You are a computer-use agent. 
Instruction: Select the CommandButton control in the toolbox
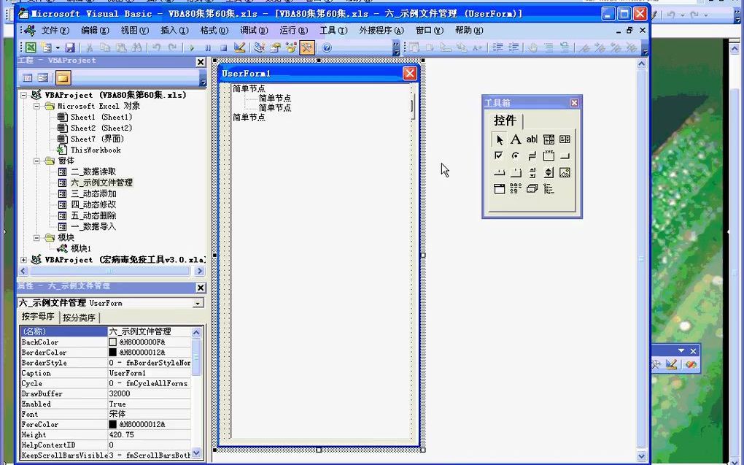[x=564, y=155]
